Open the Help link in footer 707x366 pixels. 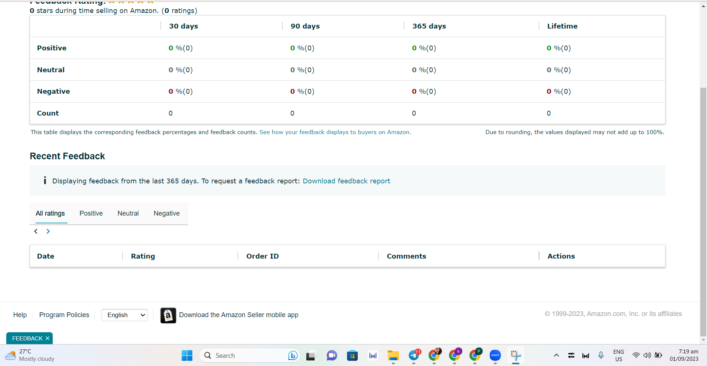point(20,315)
